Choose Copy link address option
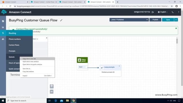The image size is (183, 103). click(37, 72)
